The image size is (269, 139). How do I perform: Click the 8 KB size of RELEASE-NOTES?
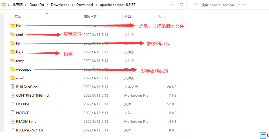173,130
